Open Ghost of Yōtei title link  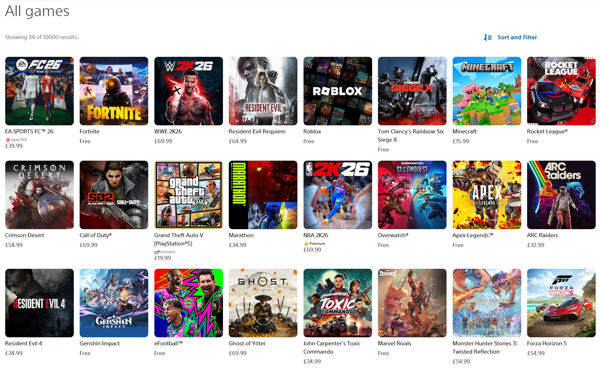(x=247, y=343)
